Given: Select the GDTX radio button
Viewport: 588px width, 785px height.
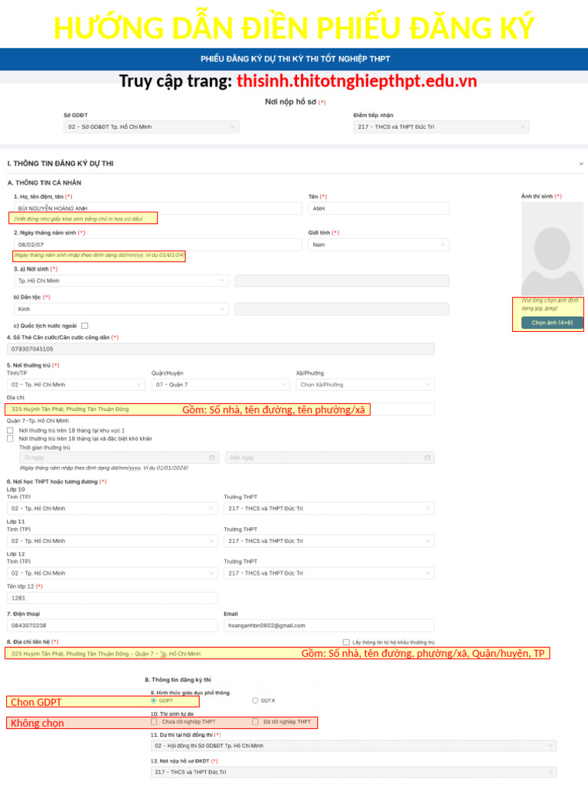Looking at the screenshot, I should (255, 701).
